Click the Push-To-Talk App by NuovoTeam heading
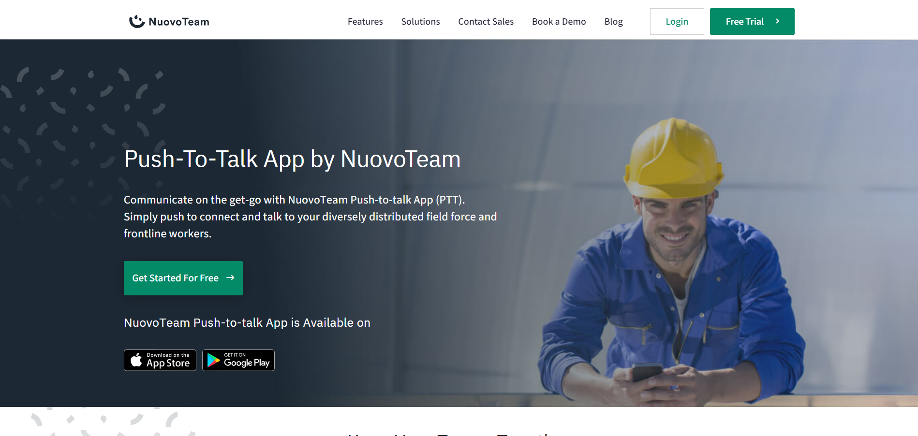Screen dimensions: 918x436 (x=292, y=159)
